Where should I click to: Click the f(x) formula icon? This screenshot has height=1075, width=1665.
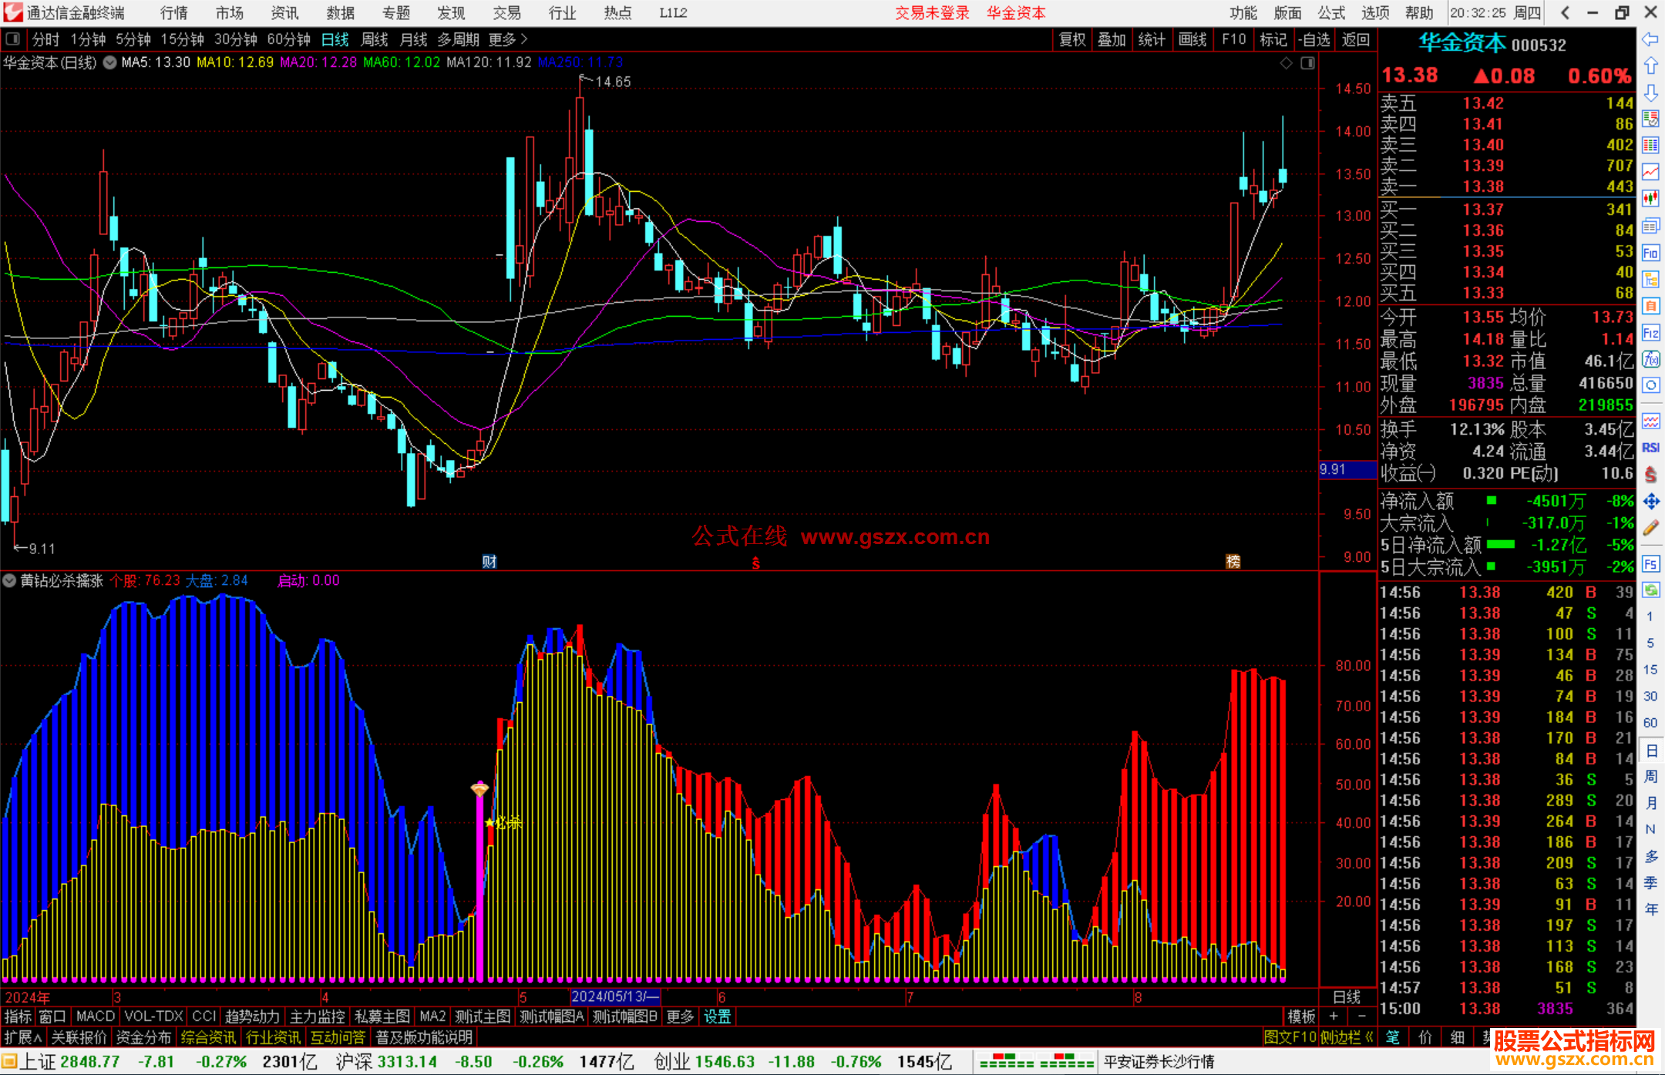click(1650, 359)
